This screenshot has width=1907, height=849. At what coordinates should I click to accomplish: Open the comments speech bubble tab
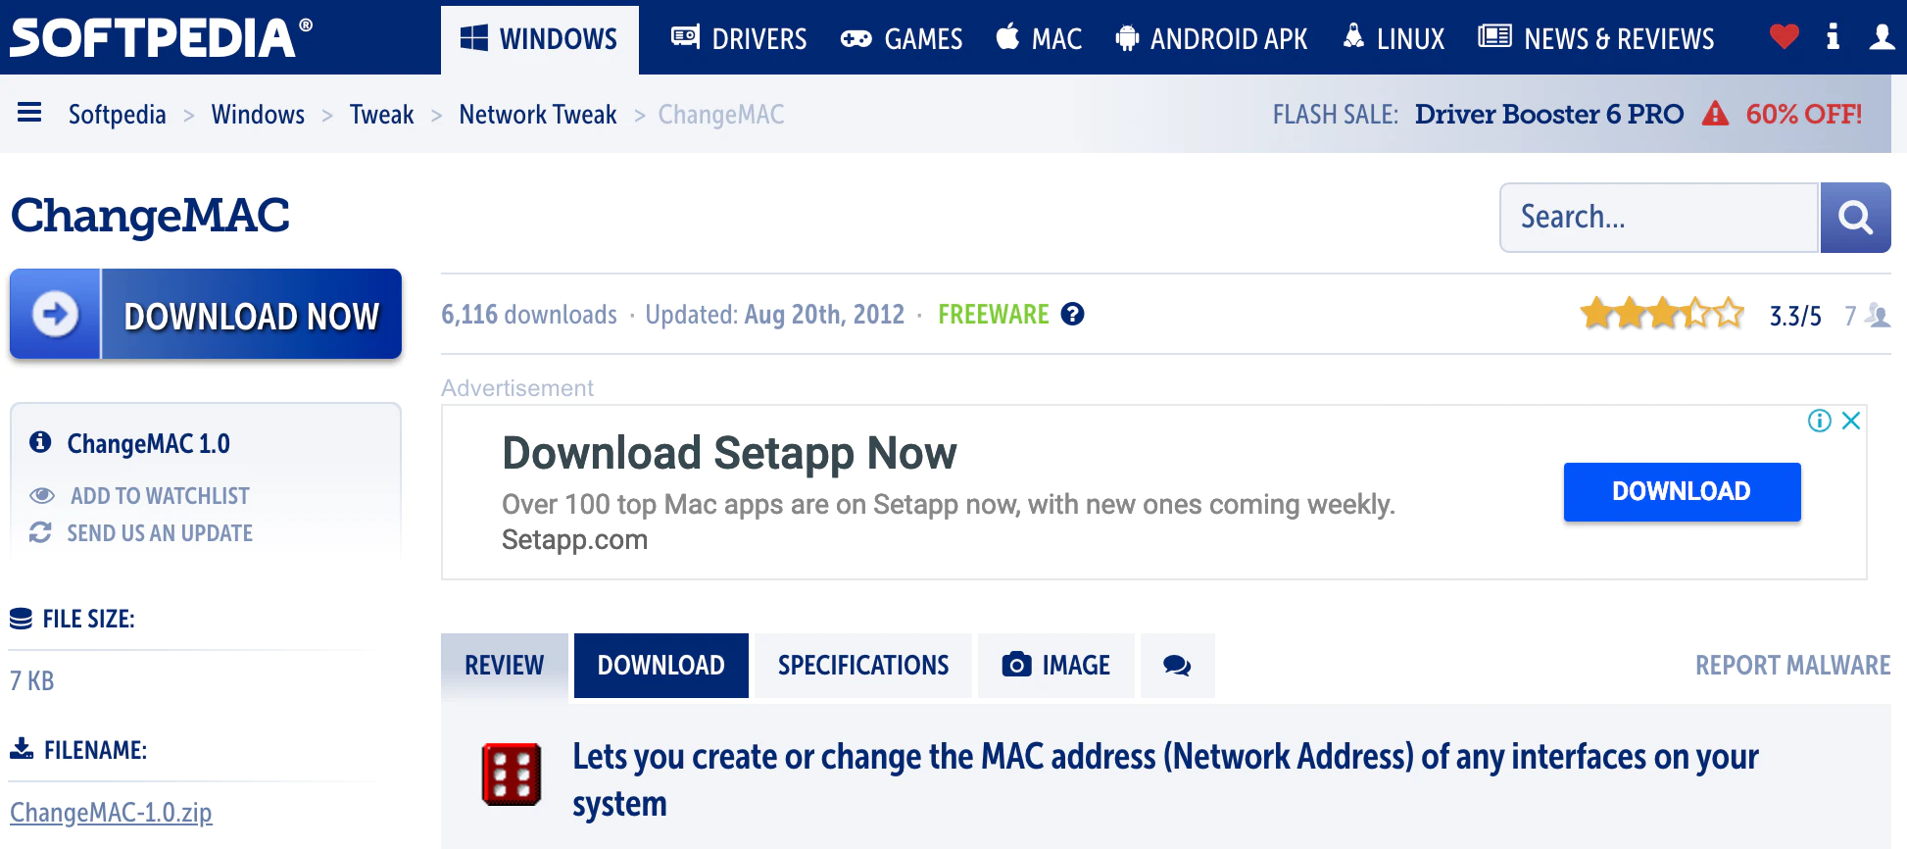1177,666
